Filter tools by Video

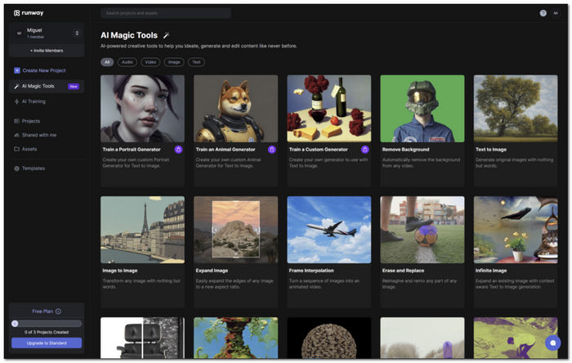pos(150,62)
